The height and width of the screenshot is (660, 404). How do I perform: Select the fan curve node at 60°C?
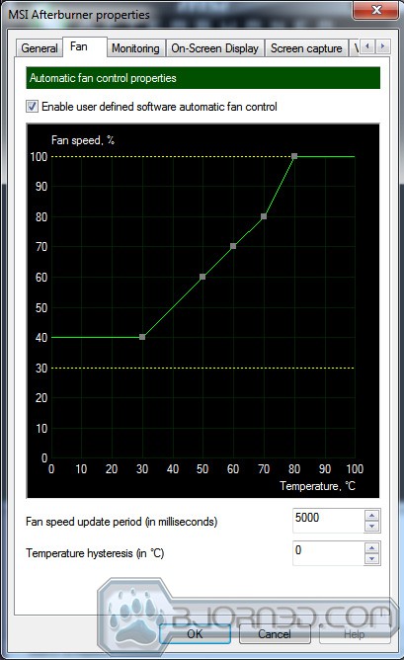pos(233,246)
